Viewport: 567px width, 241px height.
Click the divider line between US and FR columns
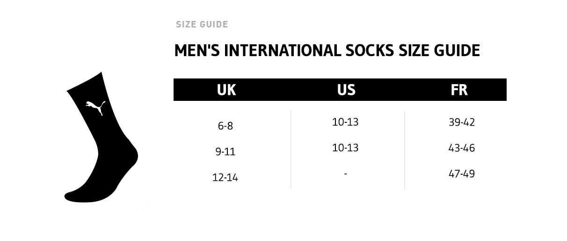click(405, 149)
